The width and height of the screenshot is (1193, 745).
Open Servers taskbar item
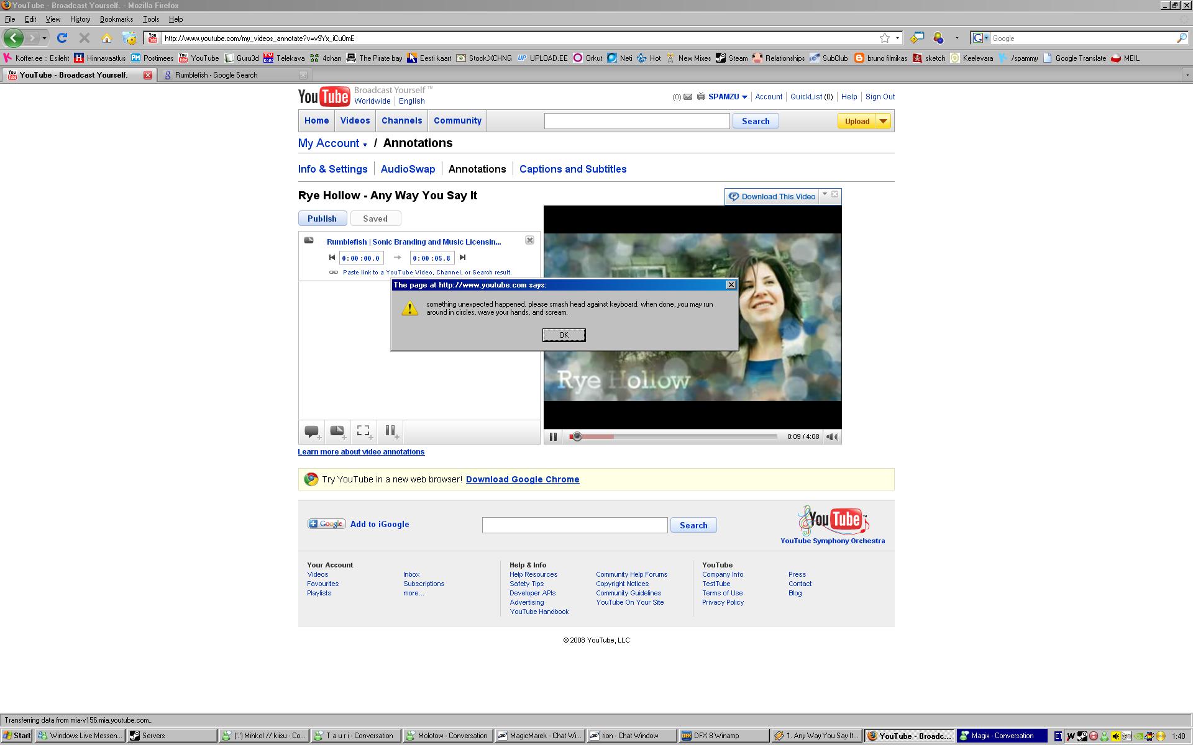172,736
